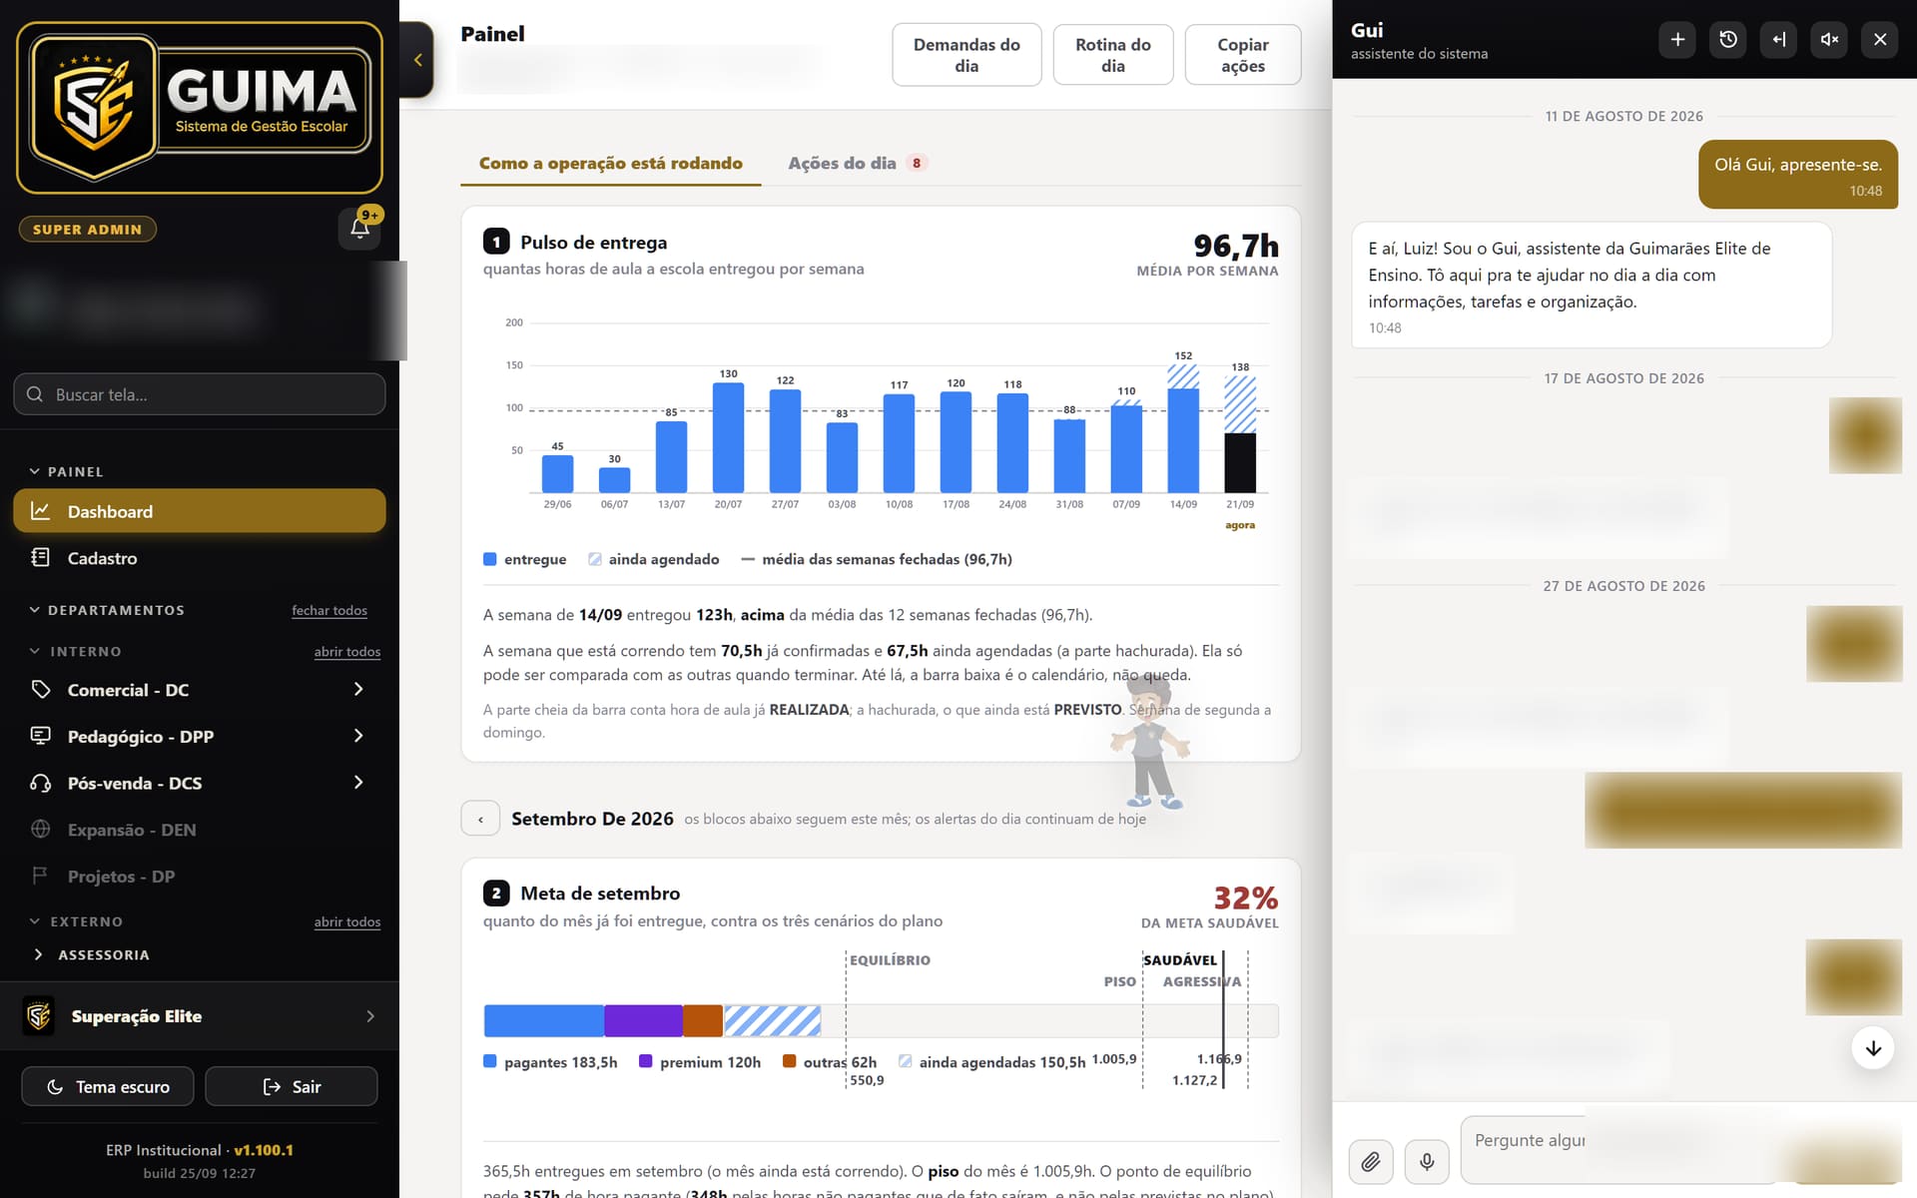Click the blue pagantes segment of progress bar
Image resolution: width=1917 pixels, height=1198 pixels.
coord(544,1020)
